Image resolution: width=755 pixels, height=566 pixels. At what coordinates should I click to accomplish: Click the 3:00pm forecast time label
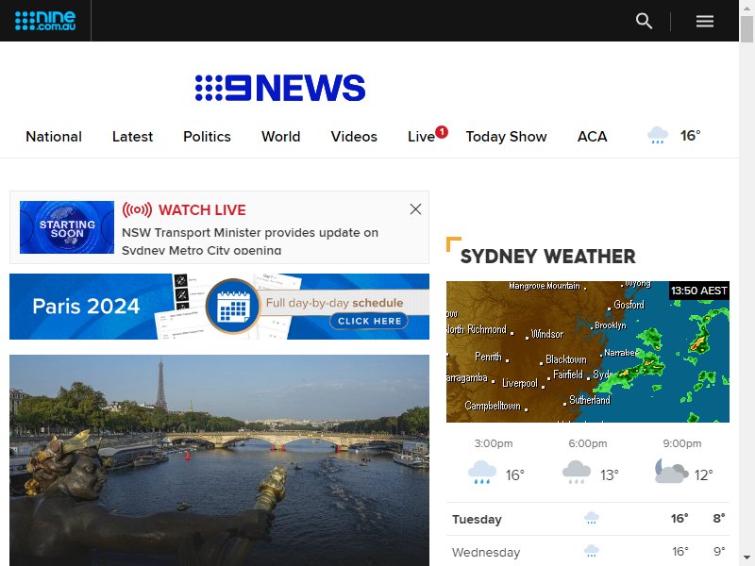[x=494, y=443]
